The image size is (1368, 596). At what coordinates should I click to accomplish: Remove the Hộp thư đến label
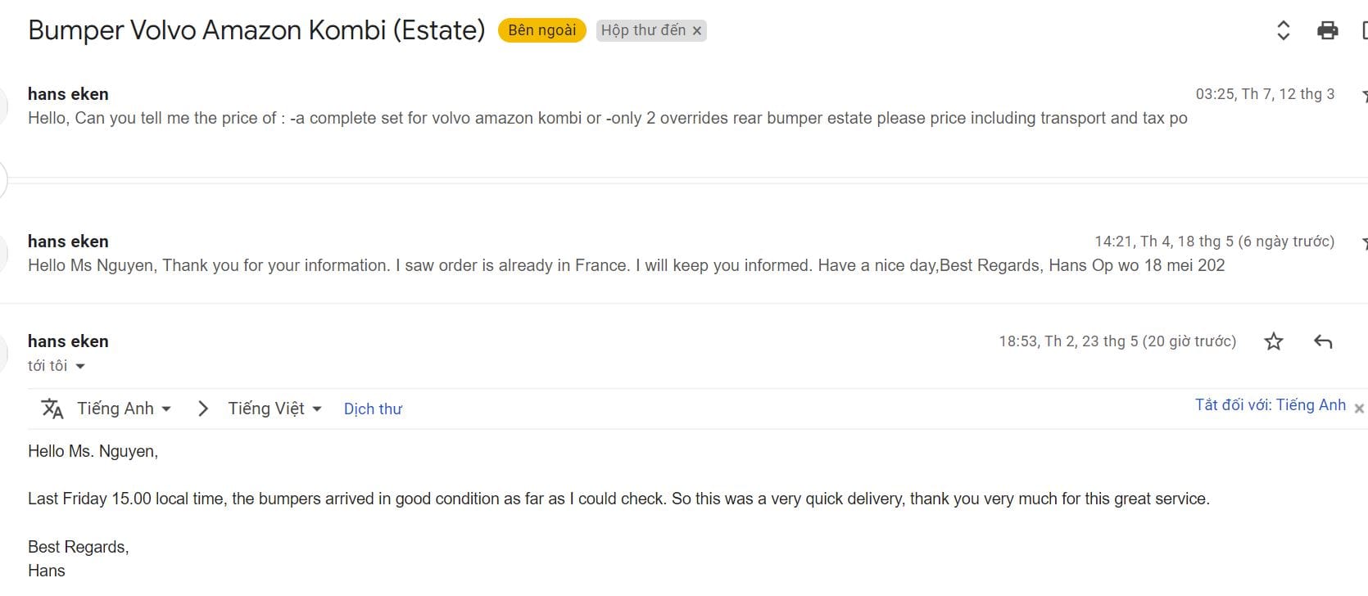697,31
